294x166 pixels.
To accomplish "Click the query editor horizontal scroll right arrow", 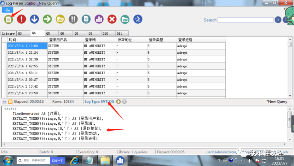I will point(285,144).
